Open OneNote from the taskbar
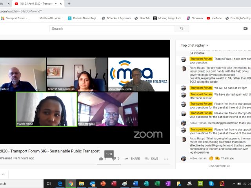Viewport: 251px width, 188px height. [168, 184]
